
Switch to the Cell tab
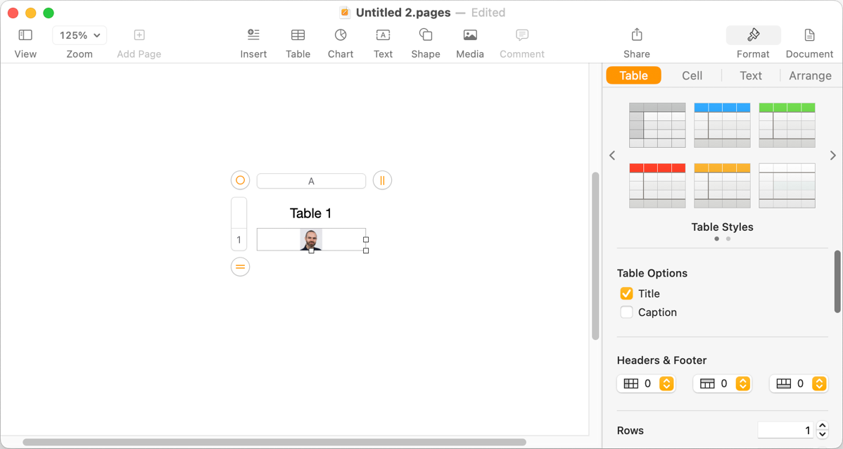pyautogui.click(x=692, y=76)
